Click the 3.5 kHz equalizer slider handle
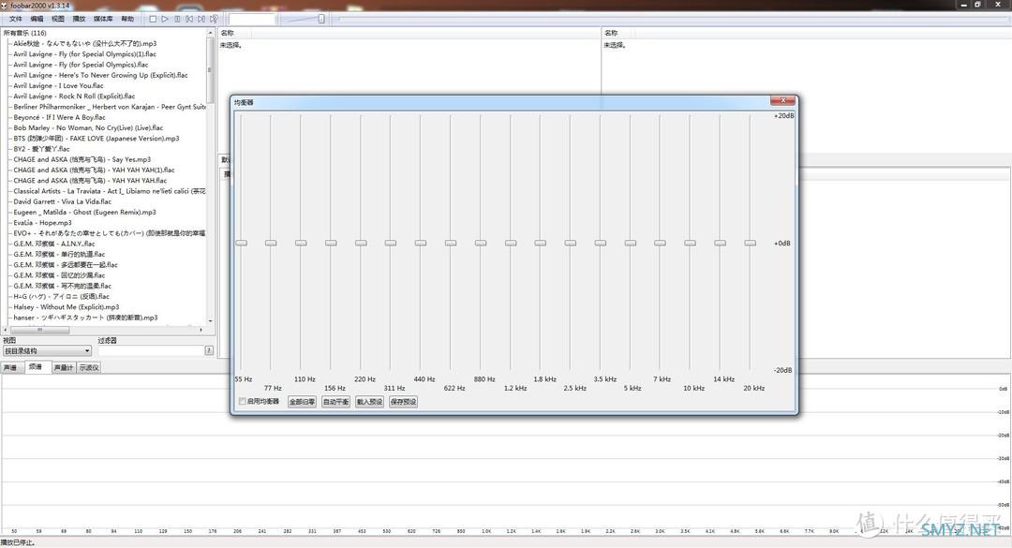This screenshot has height=548, width=1012. (601, 243)
